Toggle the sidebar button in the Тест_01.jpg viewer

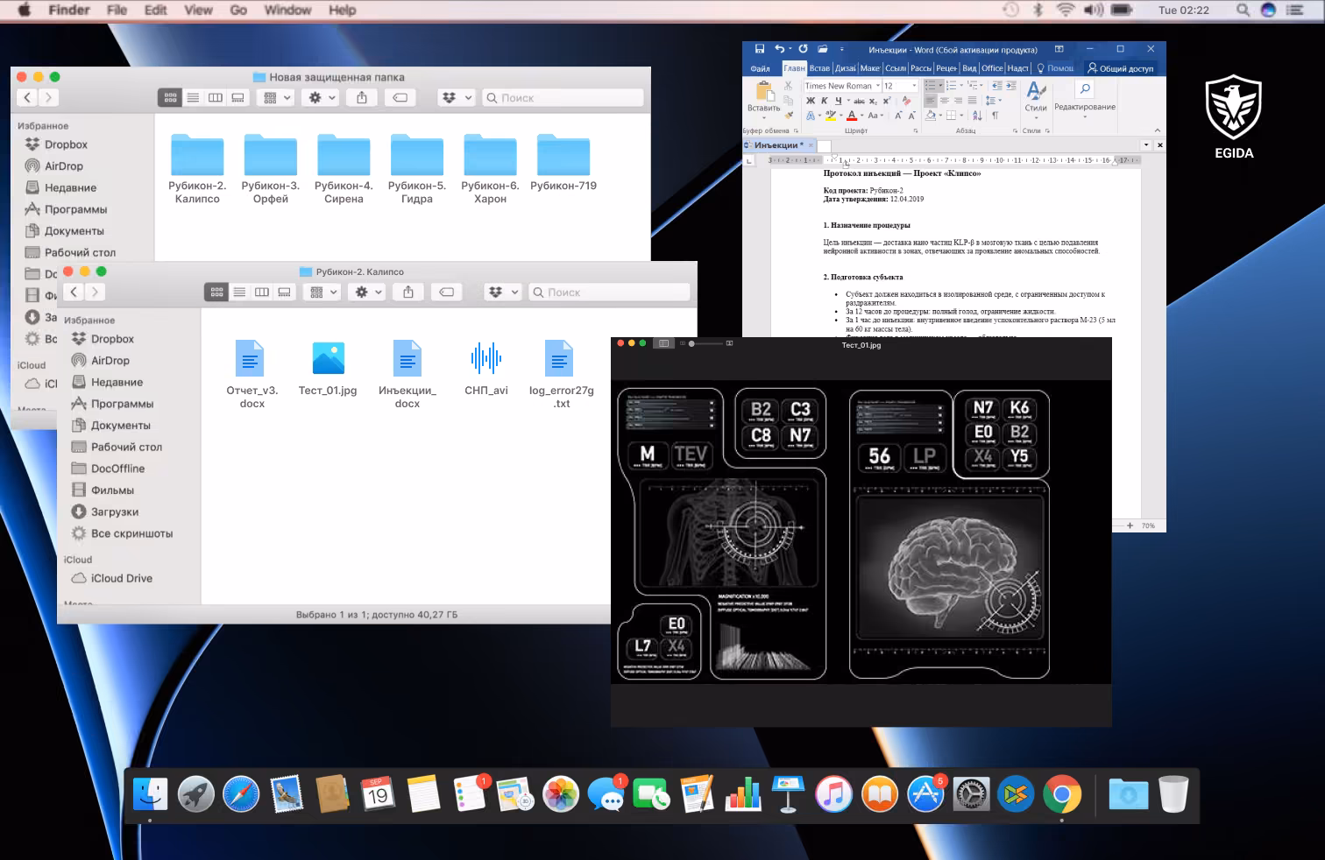tap(663, 343)
